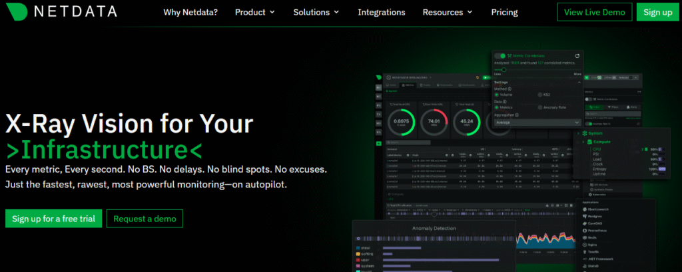Click the small Netdata logo in dashboard sidebar
The width and height of the screenshot is (682, 272).
[x=378, y=77]
